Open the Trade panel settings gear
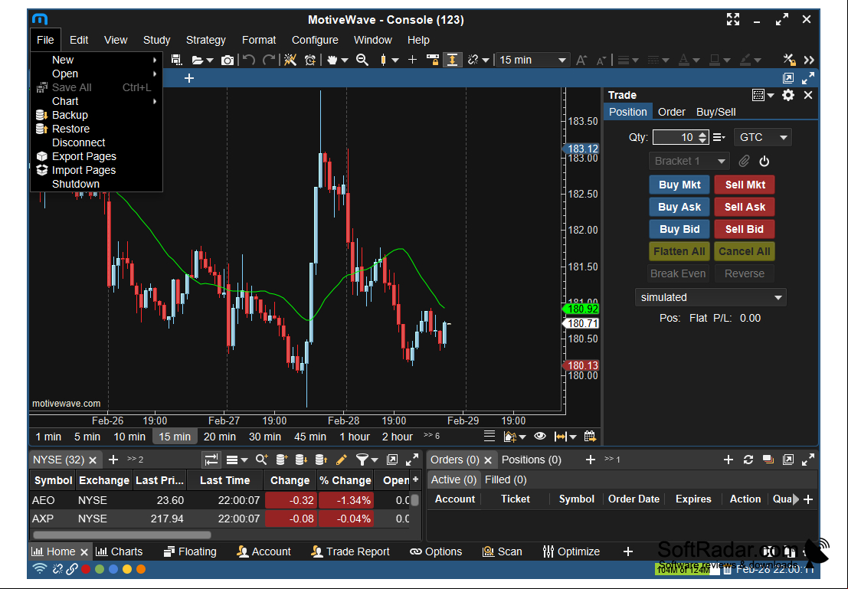Image resolution: width=848 pixels, height=589 pixels. (788, 95)
